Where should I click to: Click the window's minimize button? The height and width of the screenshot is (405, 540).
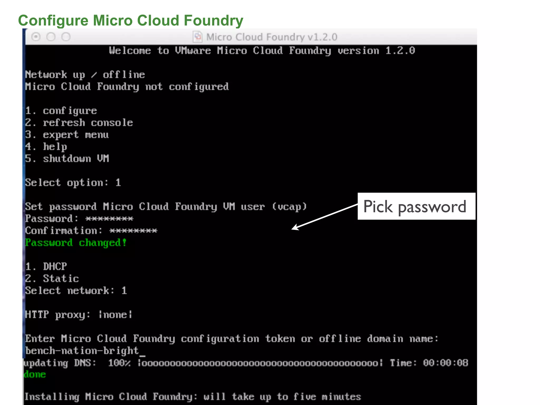[51, 37]
